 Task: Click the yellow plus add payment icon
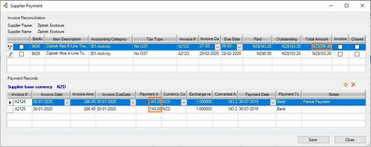pyautogui.click(x=346, y=84)
